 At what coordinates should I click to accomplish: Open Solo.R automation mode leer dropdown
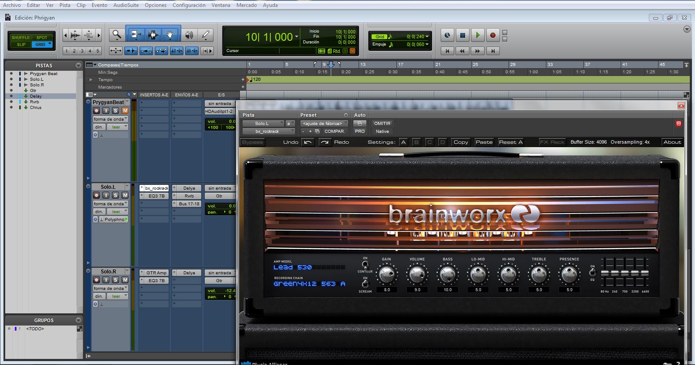click(x=117, y=296)
